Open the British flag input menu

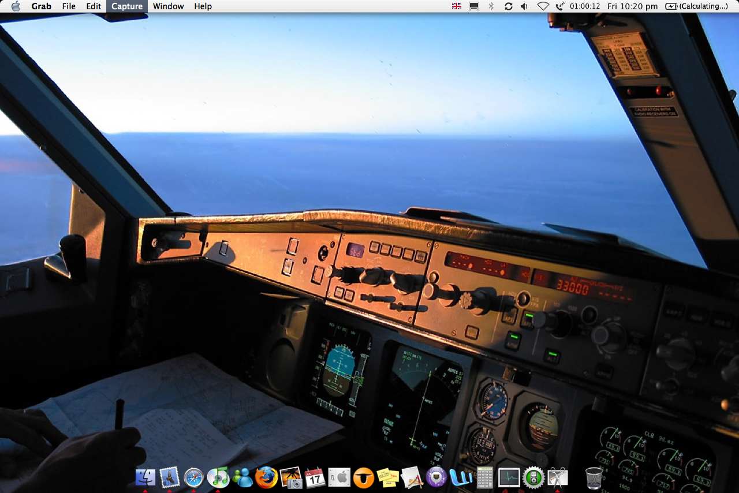coord(457,6)
